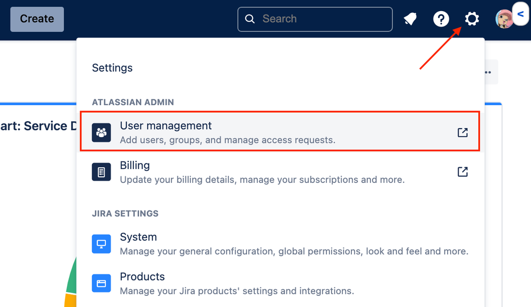
Task: Open the profile avatar menu
Action: [x=504, y=19]
